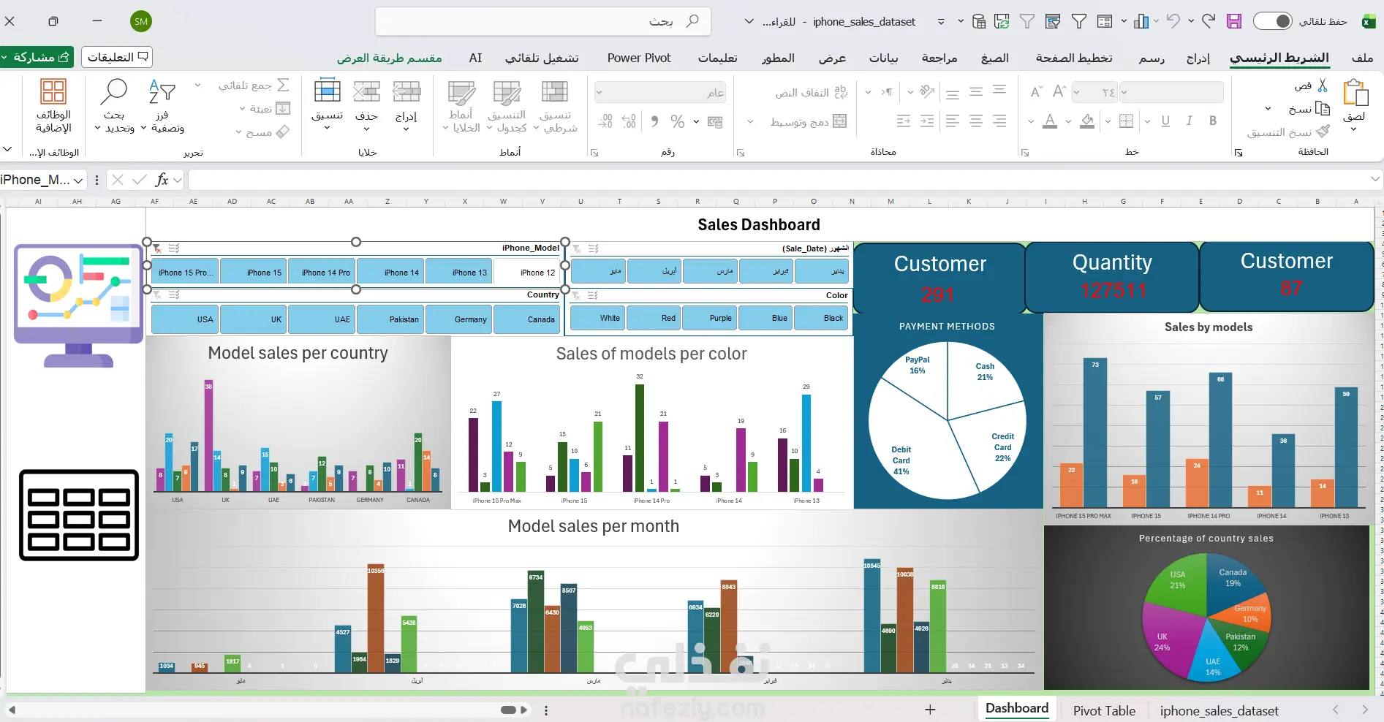Toggle Italic formatting (I)
This screenshot has height=722, width=1384.
pyautogui.click(x=1190, y=121)
